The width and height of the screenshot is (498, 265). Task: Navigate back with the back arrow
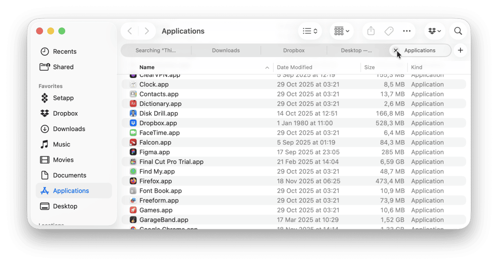(129, 31)
